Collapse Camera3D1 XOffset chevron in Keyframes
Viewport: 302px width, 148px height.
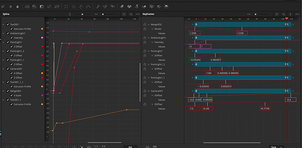click(152, 96)
